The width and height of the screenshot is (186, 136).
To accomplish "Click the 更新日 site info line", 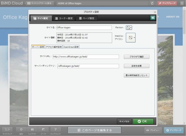I will (72, 38).
